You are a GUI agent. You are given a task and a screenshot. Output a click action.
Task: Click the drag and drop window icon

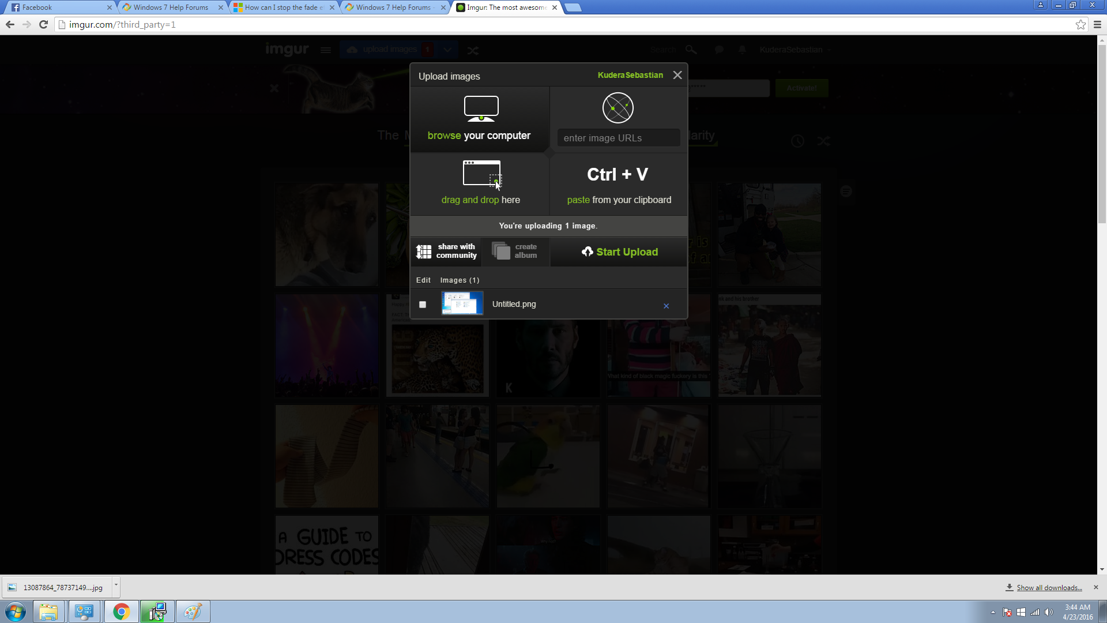[482, 174]
